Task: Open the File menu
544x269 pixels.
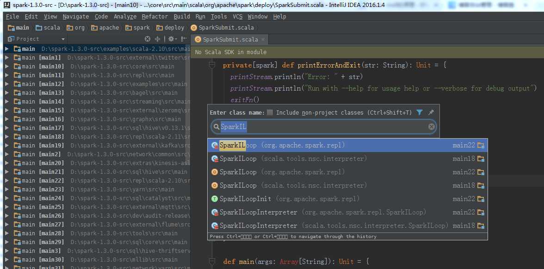Action: [x=12, y=16]
